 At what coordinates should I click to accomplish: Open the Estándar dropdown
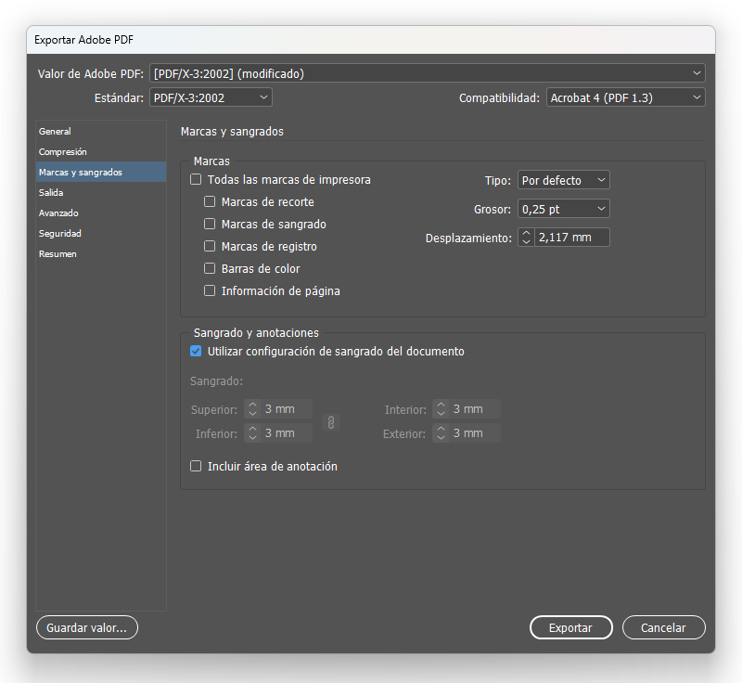[211, 97]
